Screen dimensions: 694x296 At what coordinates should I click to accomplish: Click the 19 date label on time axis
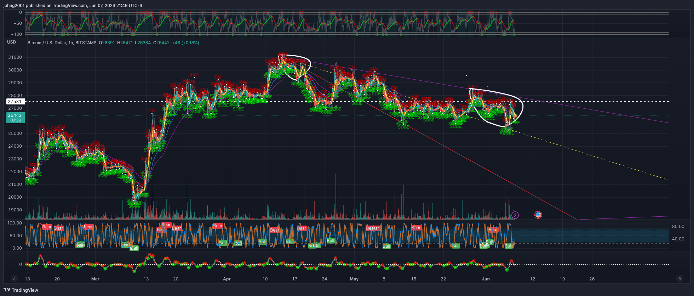(x=562, y=279)
